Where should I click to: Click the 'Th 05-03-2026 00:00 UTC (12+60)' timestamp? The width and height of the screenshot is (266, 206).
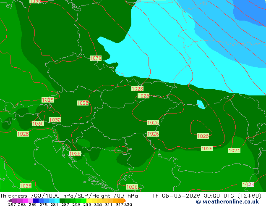(x=206, y=196)
